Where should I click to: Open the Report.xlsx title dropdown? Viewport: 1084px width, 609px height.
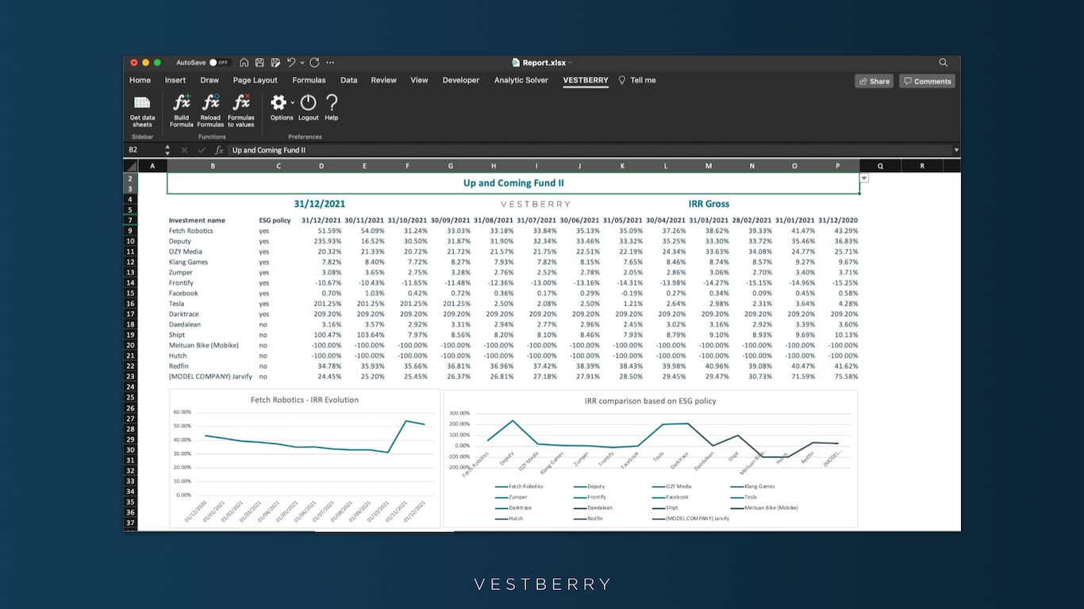571,63
